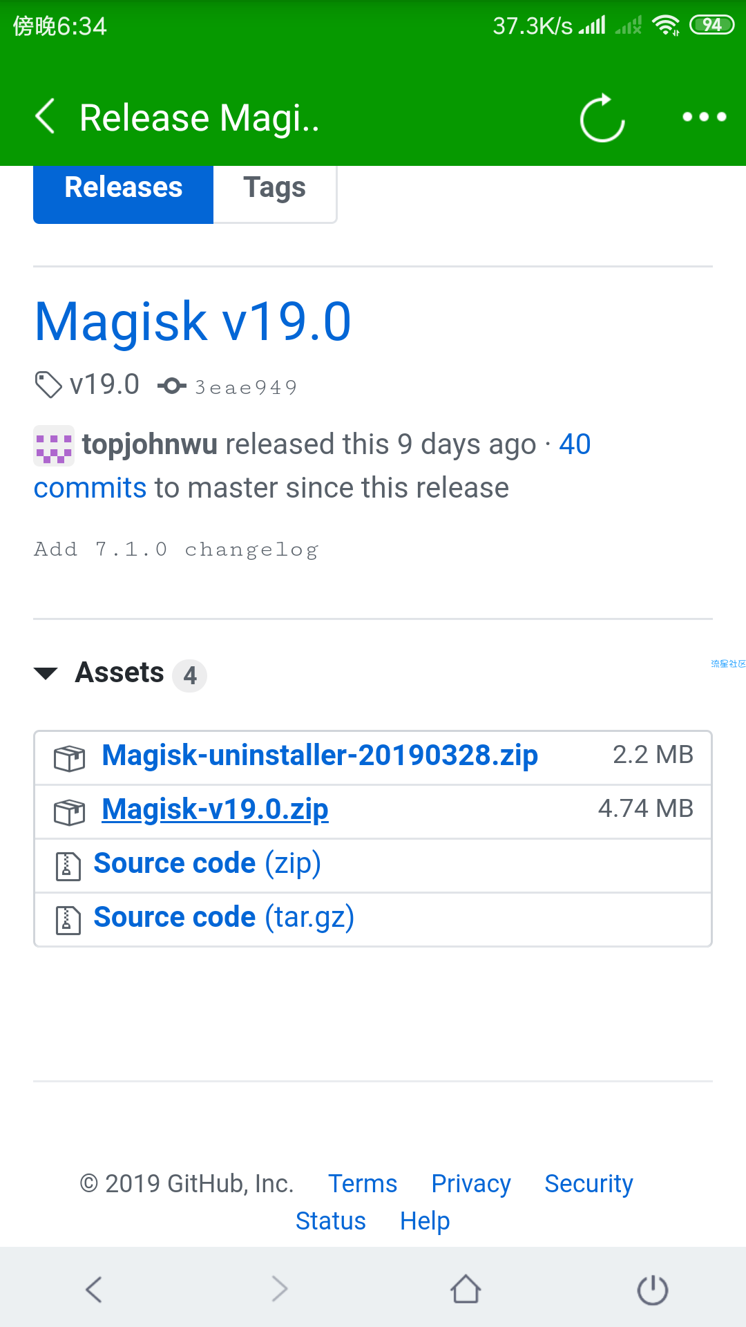Download Source code (tar.gz)
The width and height of the screenshot is (746, 1327).
224,917
